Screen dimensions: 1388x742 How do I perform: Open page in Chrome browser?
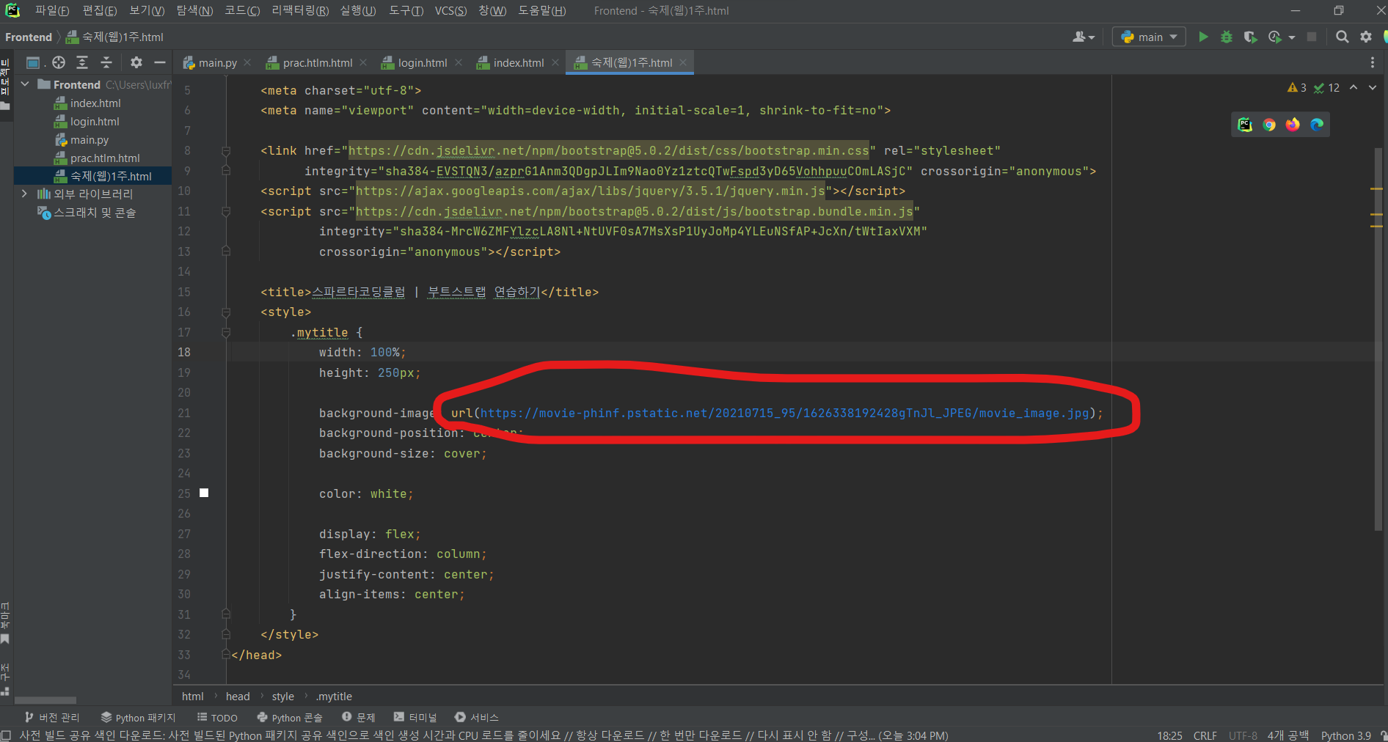point(1269,125)
